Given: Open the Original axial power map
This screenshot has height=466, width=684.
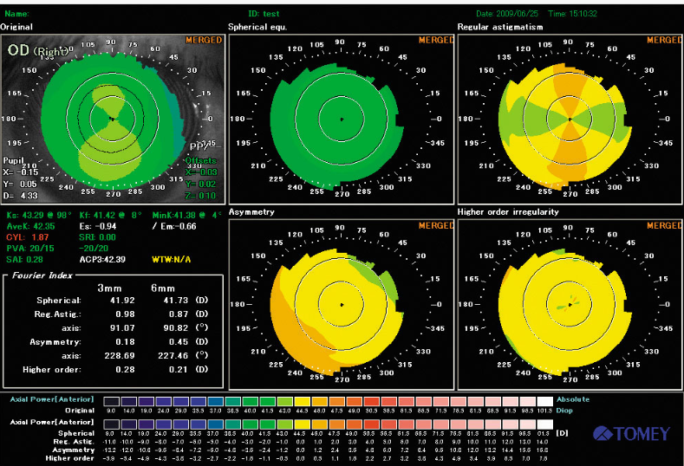Looking at the screenshot, I should (x=113, y=119).
